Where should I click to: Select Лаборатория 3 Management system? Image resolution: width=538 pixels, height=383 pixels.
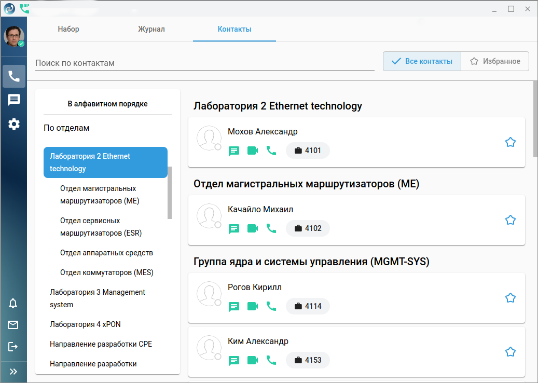[x=98, y=298]
